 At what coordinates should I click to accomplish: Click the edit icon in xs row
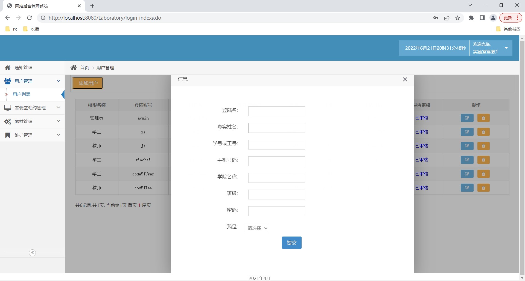[467, 132]
